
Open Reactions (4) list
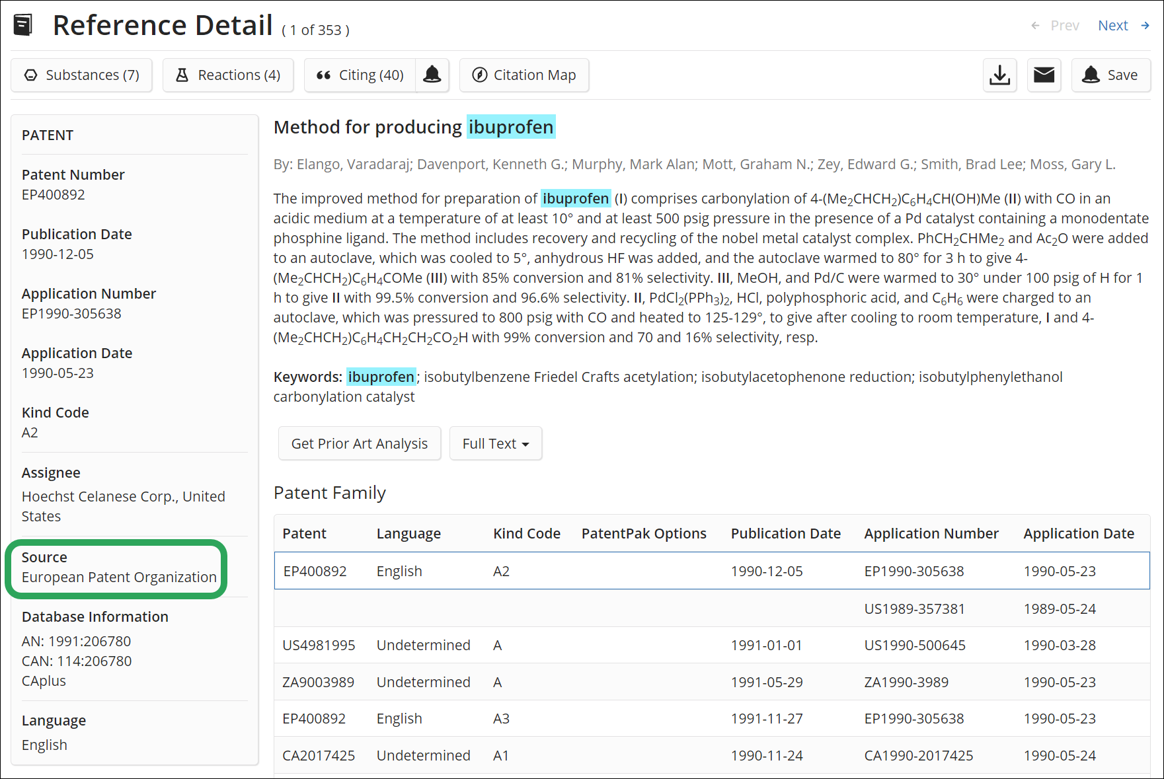228,75
